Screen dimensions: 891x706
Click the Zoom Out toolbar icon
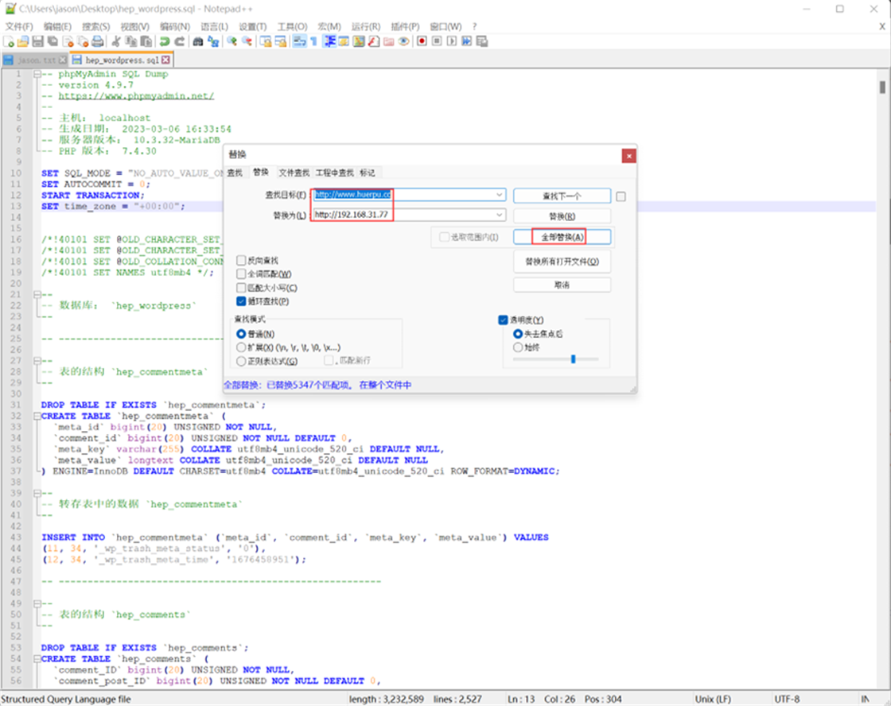[x=247, y=41]
